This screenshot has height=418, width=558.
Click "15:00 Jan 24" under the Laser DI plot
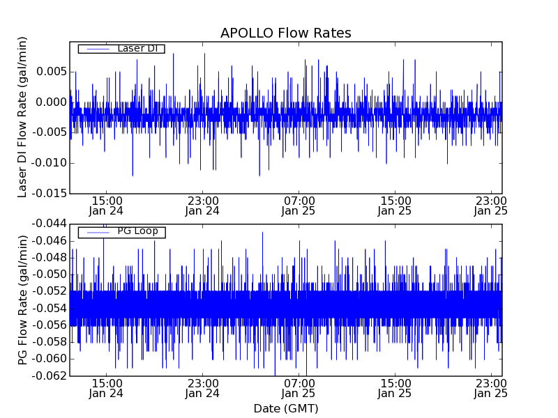coord(106,206)
